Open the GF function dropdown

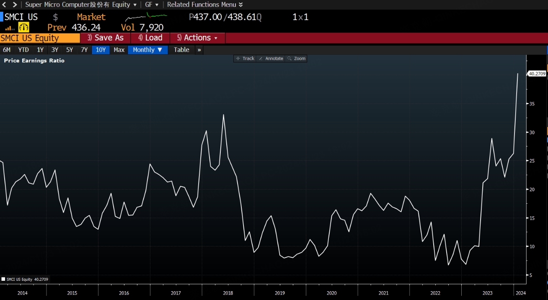152,5
